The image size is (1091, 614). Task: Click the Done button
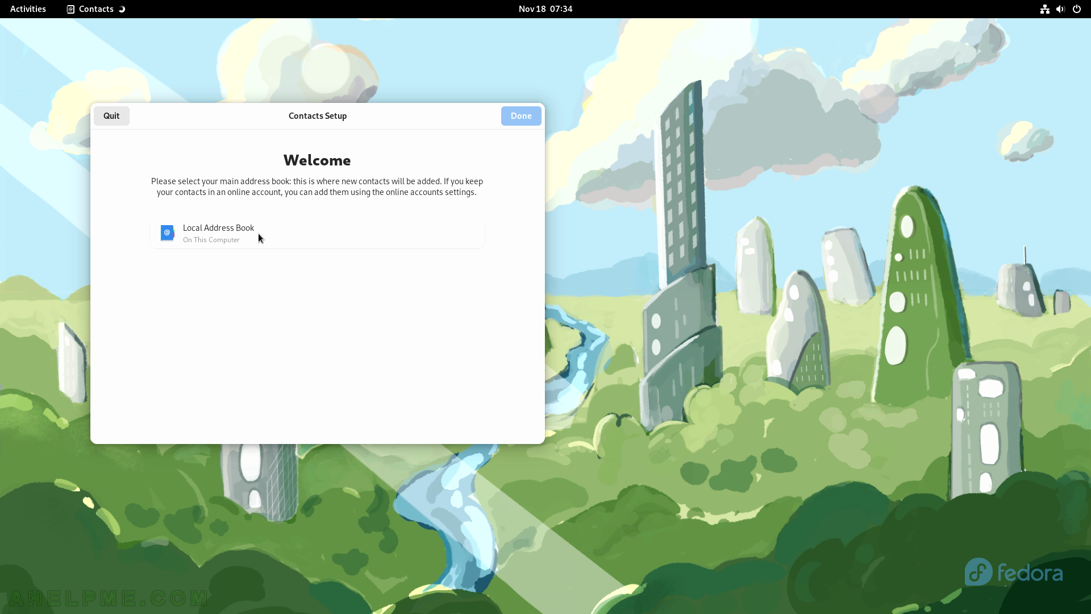point(521,116)
